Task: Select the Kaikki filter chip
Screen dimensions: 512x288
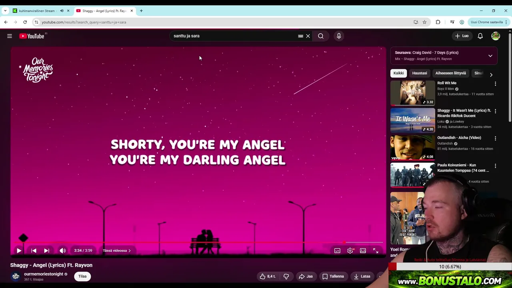Action: (x=398, y=73)
